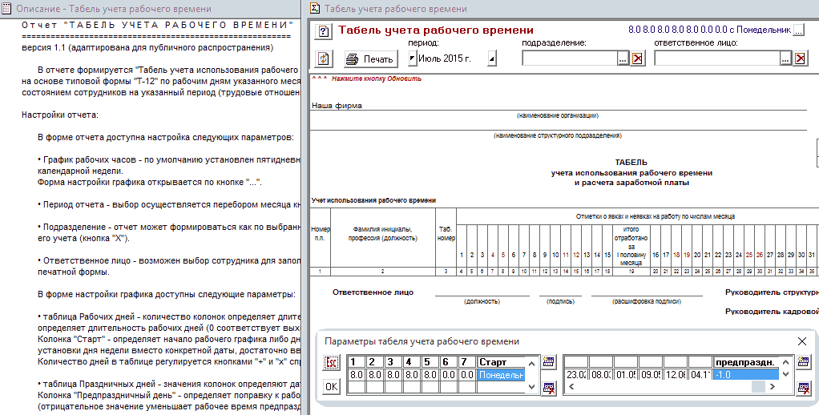Delete row from holidays table icon
This screenshot has height=415, width=819.
coord(803,387)
